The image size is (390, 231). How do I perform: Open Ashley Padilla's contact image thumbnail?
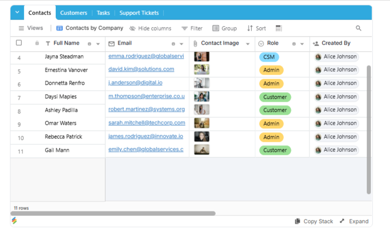pyautogui.click(x=202, y=110)
